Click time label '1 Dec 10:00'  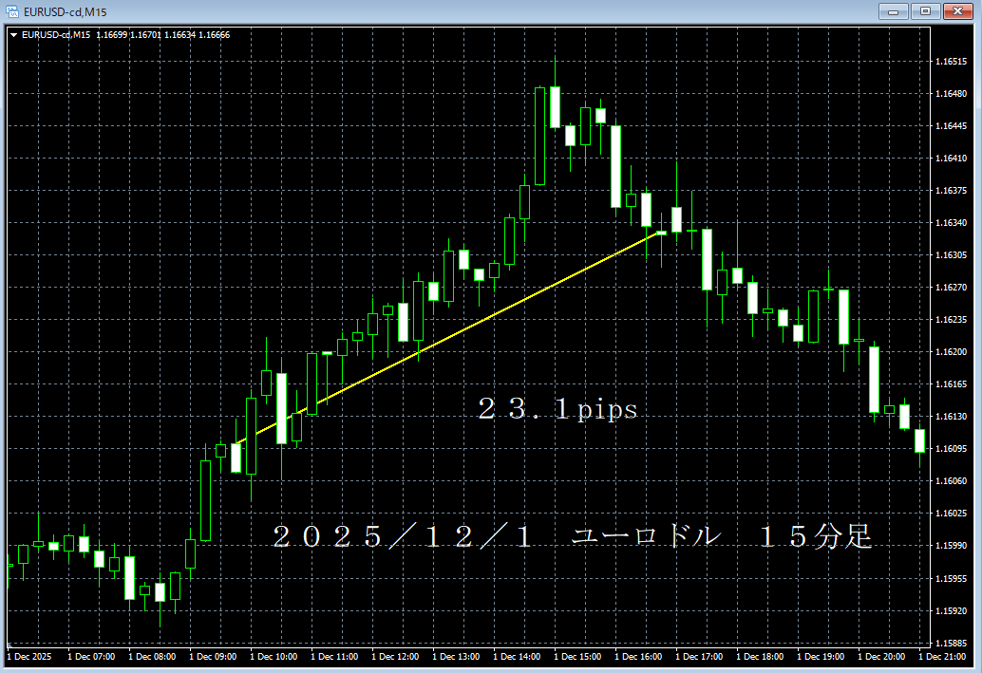coord(274,657)
